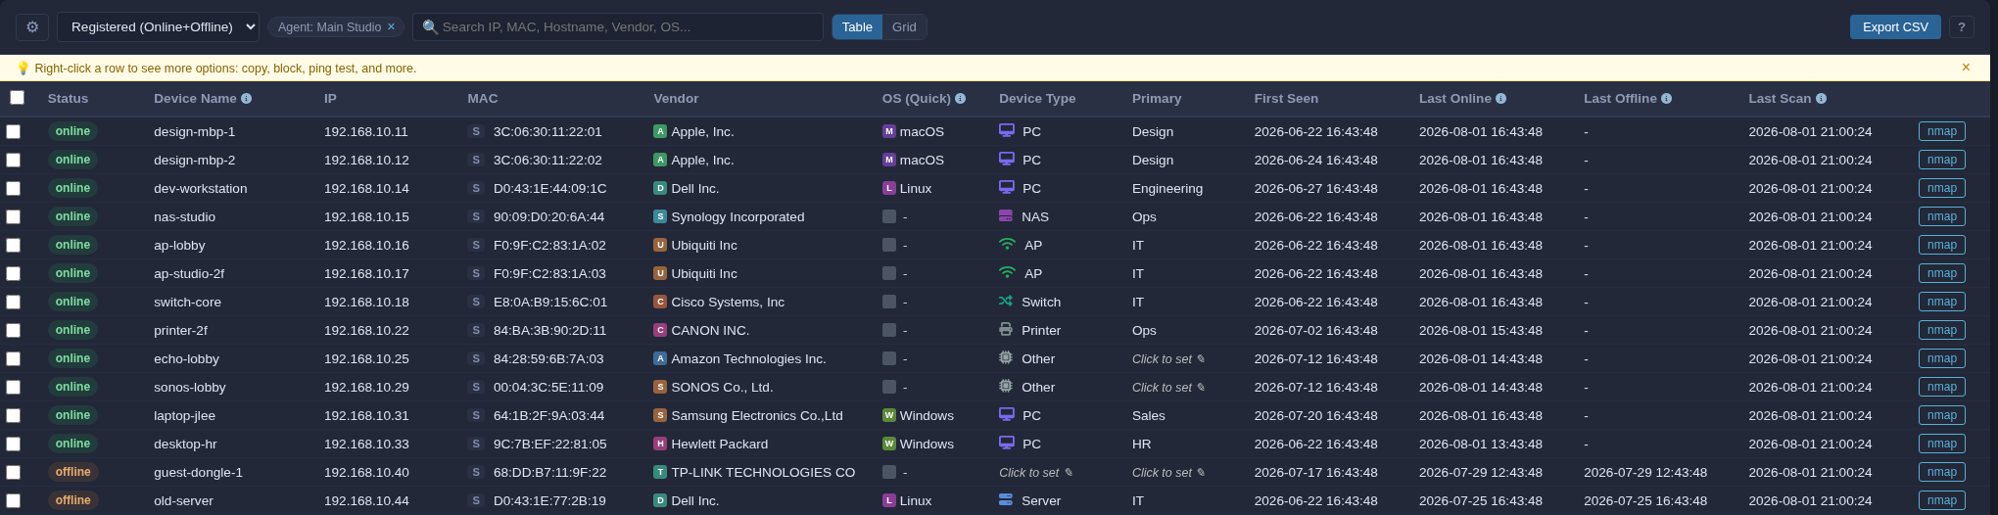Click the Engineering primary value
The width and height of the screenshot is (1998, 515).
1167,188
